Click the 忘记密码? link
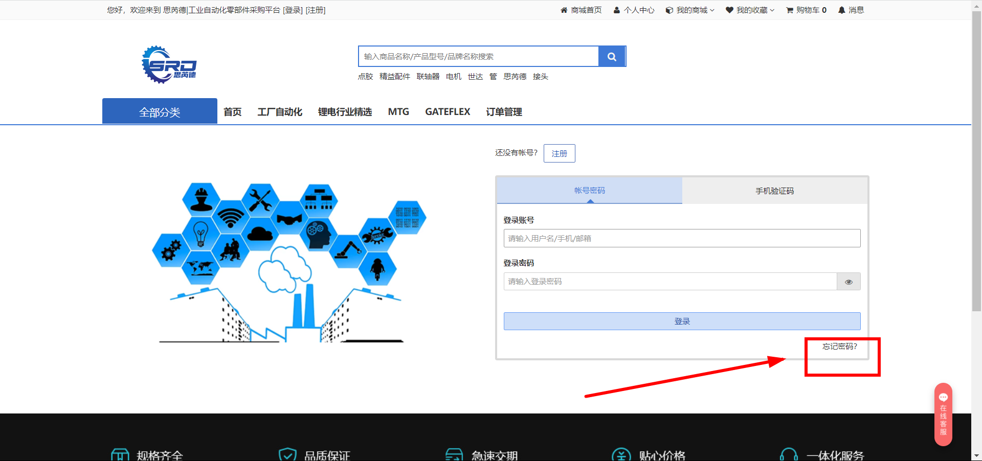 pos(839,347)
